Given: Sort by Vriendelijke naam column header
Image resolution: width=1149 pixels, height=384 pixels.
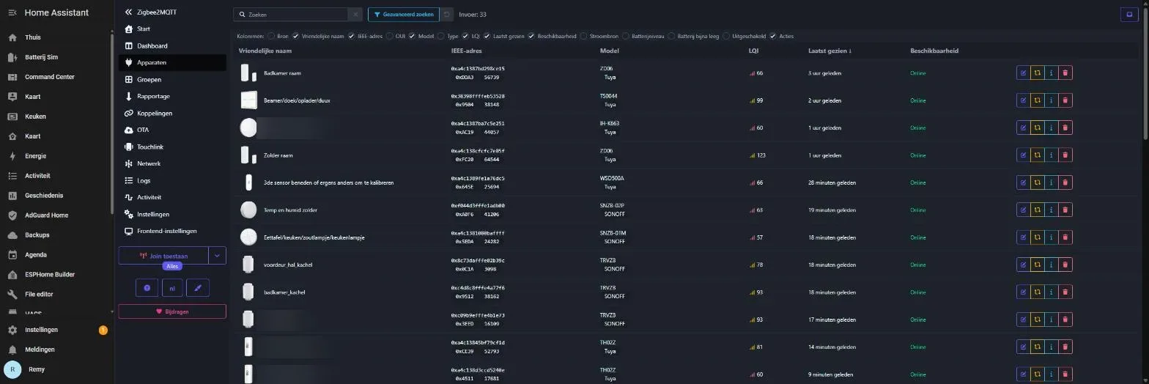Looking at the screenshot, I should 265,51.
